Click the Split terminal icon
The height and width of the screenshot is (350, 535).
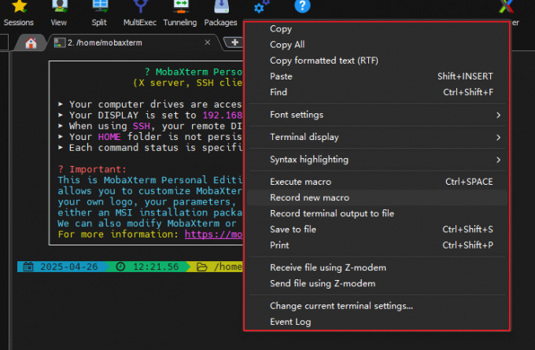pos(100,7)
